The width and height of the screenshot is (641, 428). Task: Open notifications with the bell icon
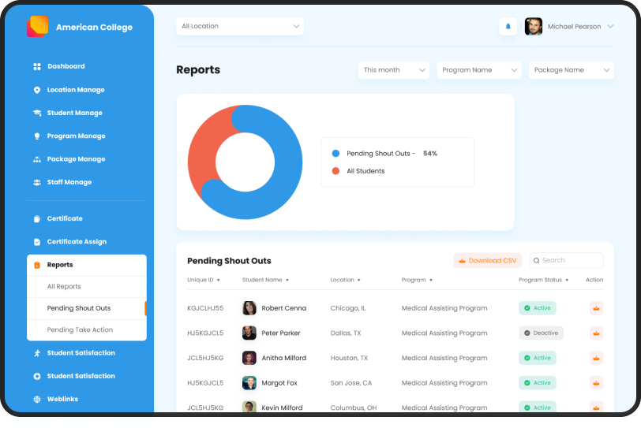[x=508, y=27]
